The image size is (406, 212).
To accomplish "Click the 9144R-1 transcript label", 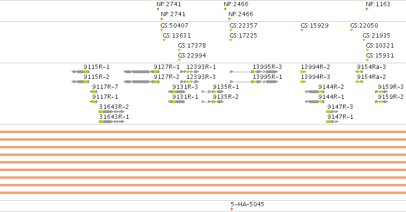I will point(331,97).
